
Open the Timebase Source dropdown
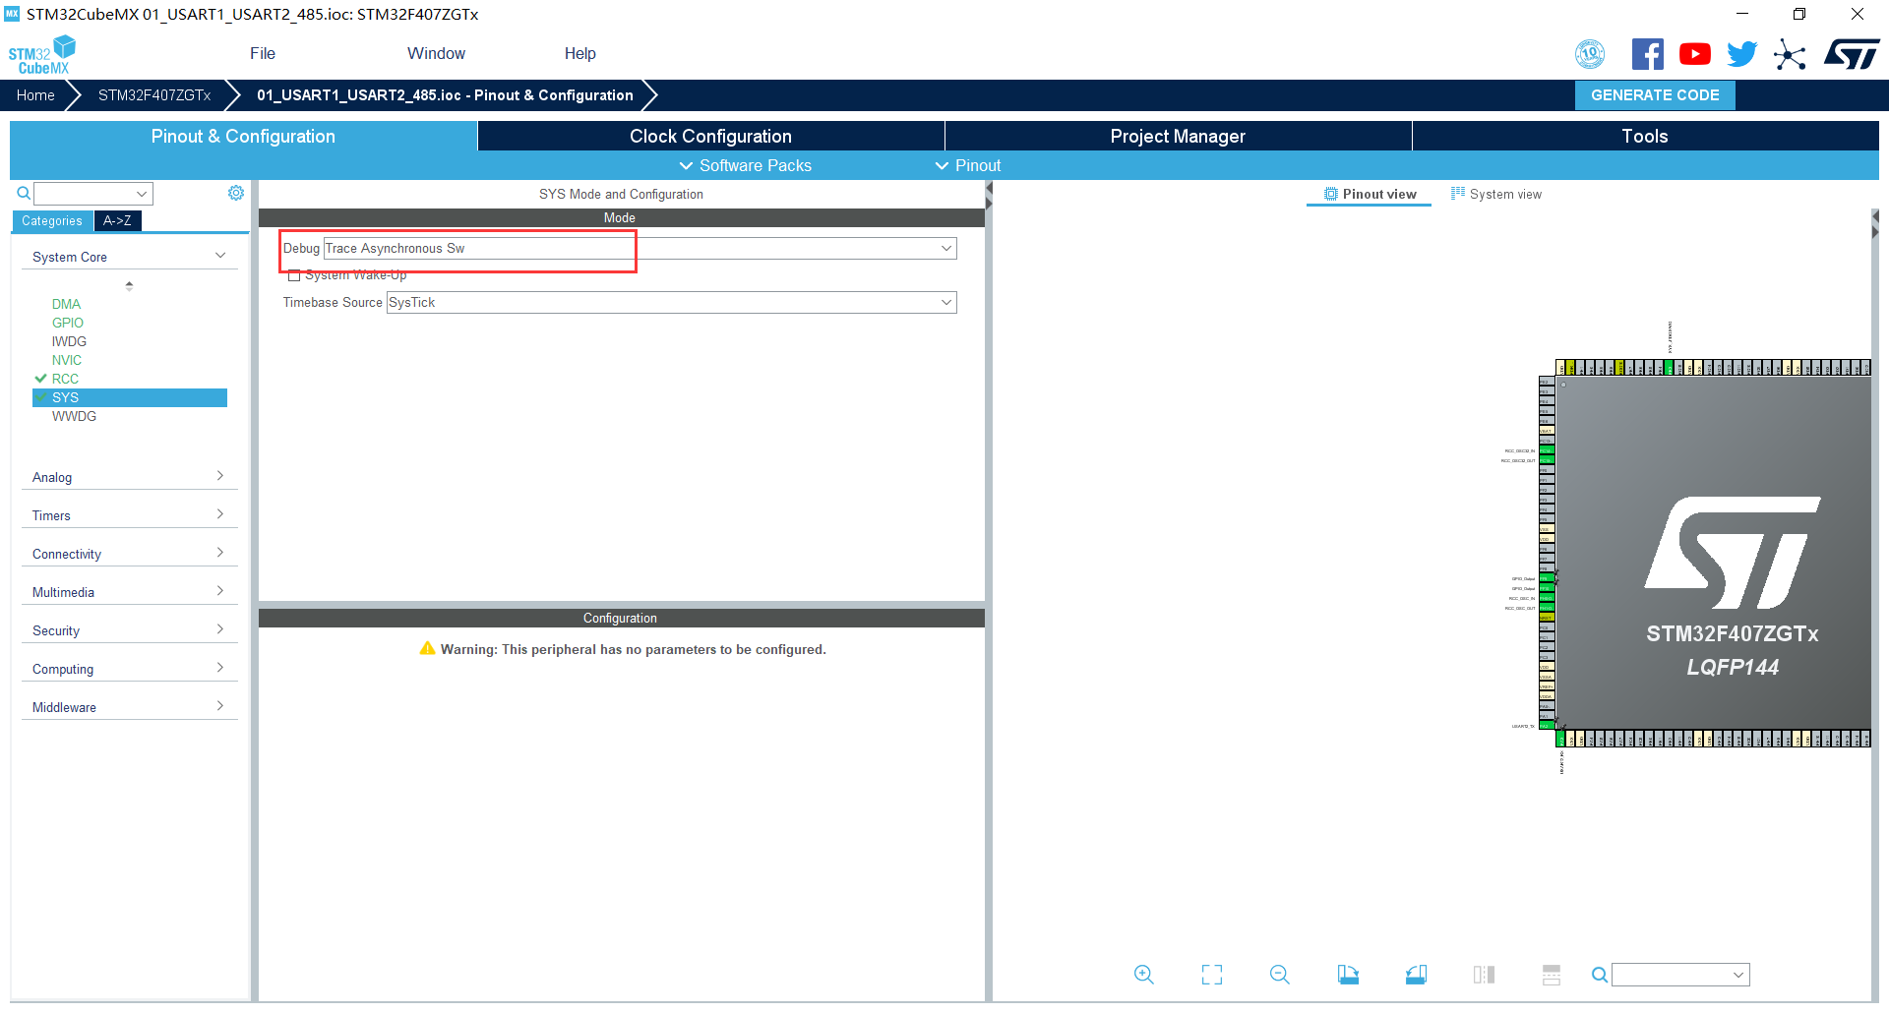pyautogui.click(x=671, y=302)
